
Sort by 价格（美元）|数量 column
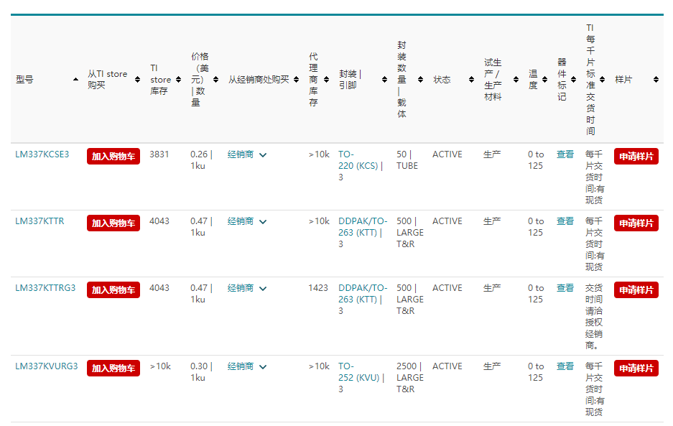coord(216,80)
